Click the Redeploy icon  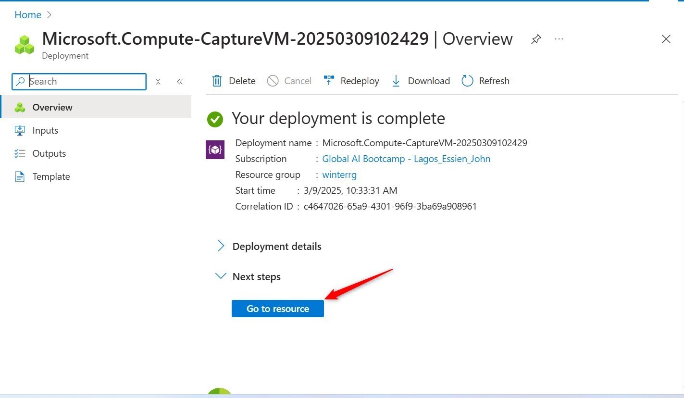(x=329, y=80)
